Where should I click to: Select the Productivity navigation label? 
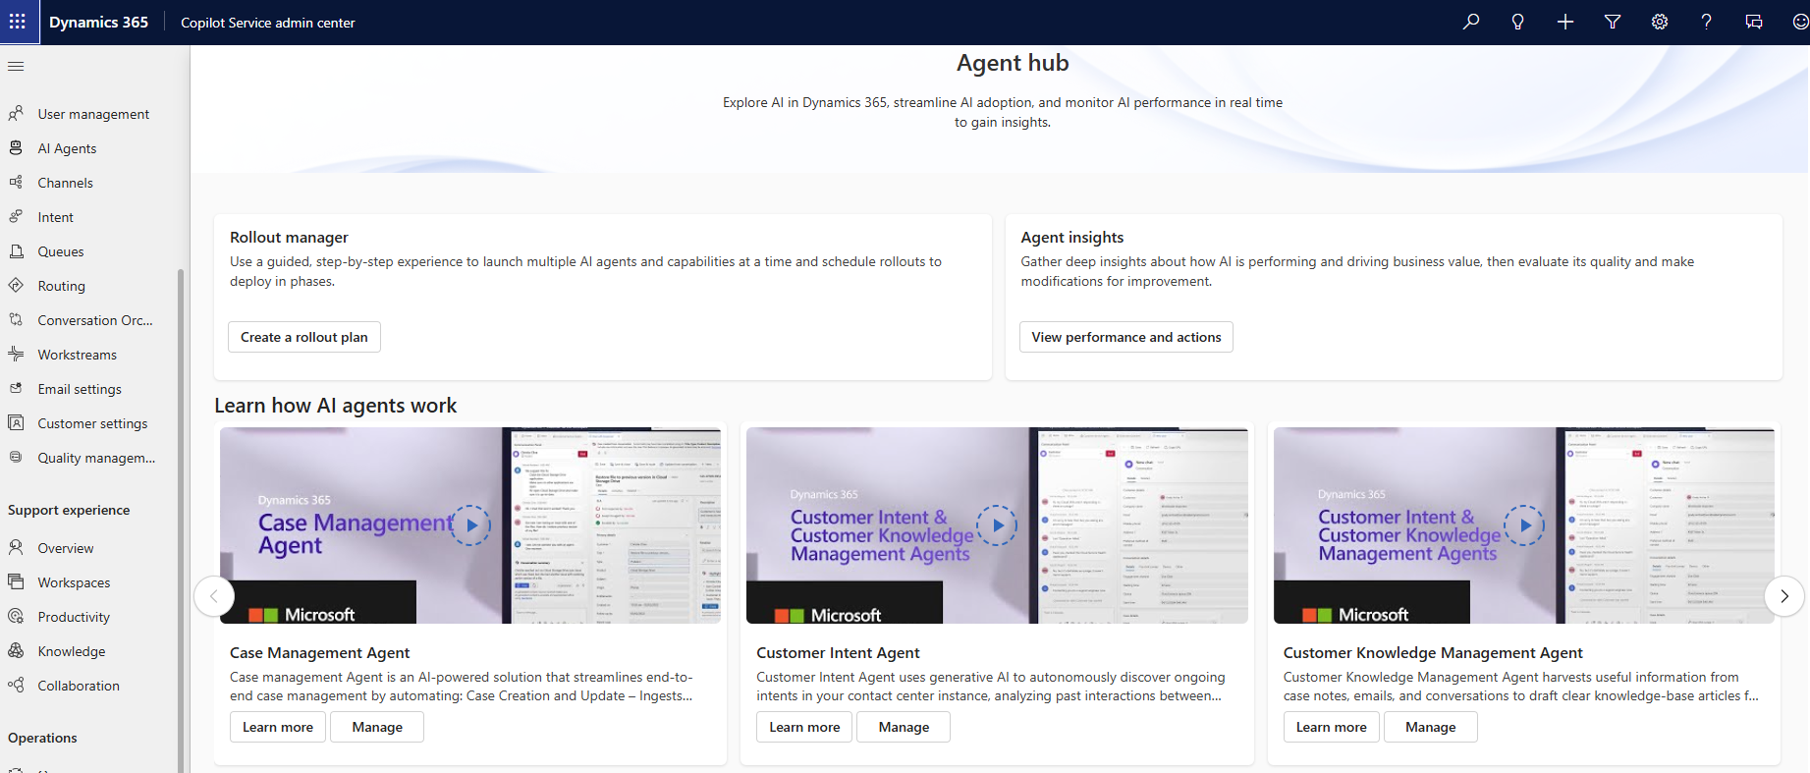(x=74, y=617)
